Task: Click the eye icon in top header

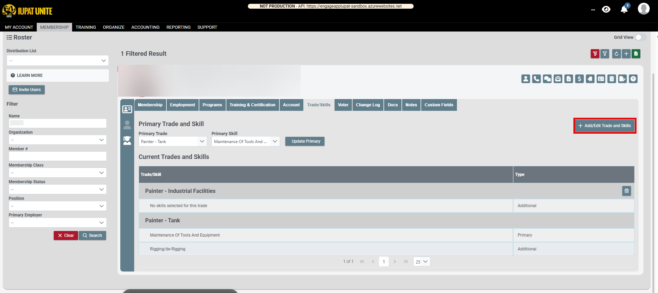Action: pyautogui.click(x=606, y=9)
